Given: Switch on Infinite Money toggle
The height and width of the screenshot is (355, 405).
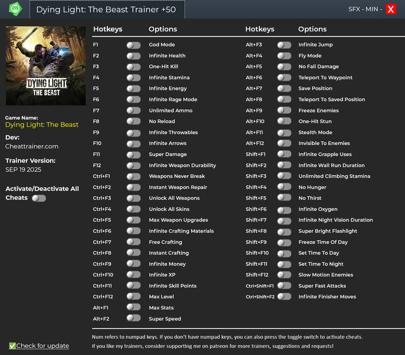Looking at the screenshot, I should pos(133,264).
